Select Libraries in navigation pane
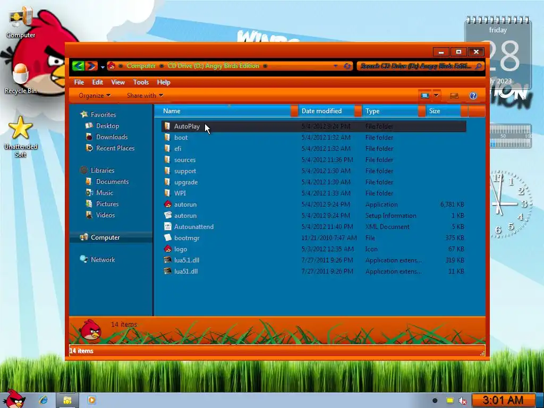 click(103, 171)
